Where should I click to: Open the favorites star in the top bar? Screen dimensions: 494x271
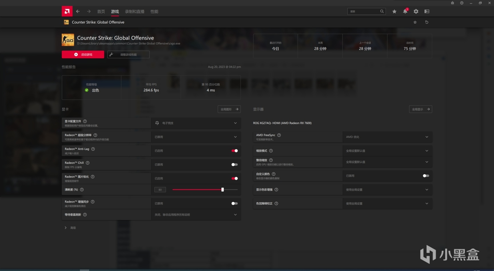coord(394,11)
